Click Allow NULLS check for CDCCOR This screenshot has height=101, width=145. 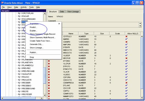[x=126, y=88]
